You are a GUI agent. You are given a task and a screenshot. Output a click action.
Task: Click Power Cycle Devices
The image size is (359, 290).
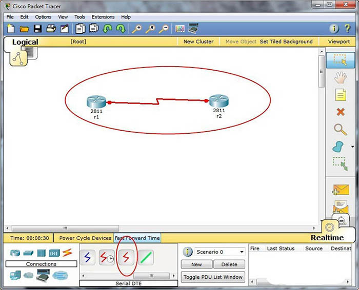[x=85, y=238]
